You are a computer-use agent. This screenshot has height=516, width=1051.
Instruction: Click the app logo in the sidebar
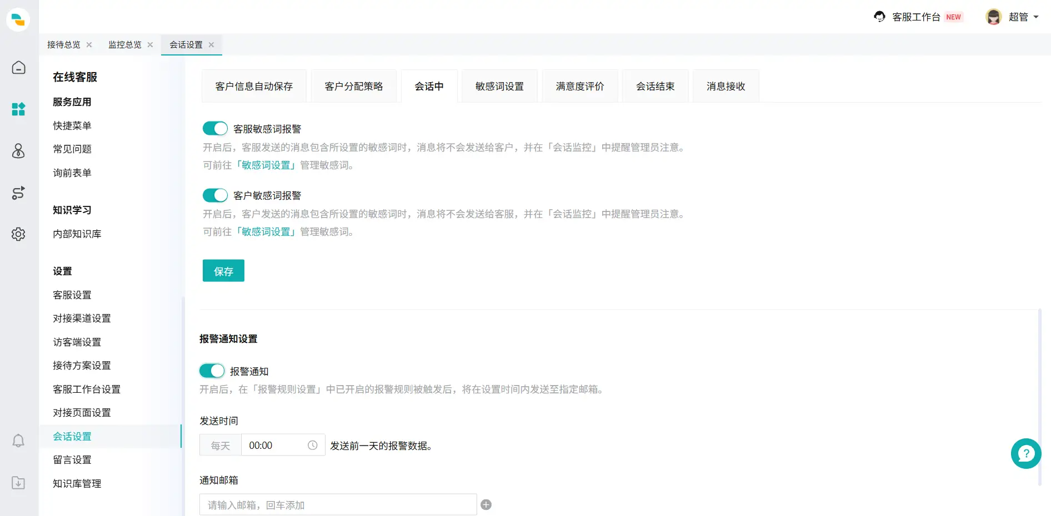pyautogui.click(x=18, y=19)
